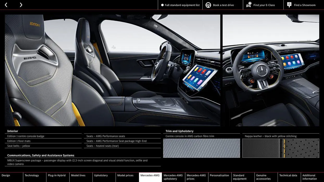Screen dimensions: 324x182
Task: Switch to Mercedes-AMG upholstery tab
Action: click(x=173, y=176)
